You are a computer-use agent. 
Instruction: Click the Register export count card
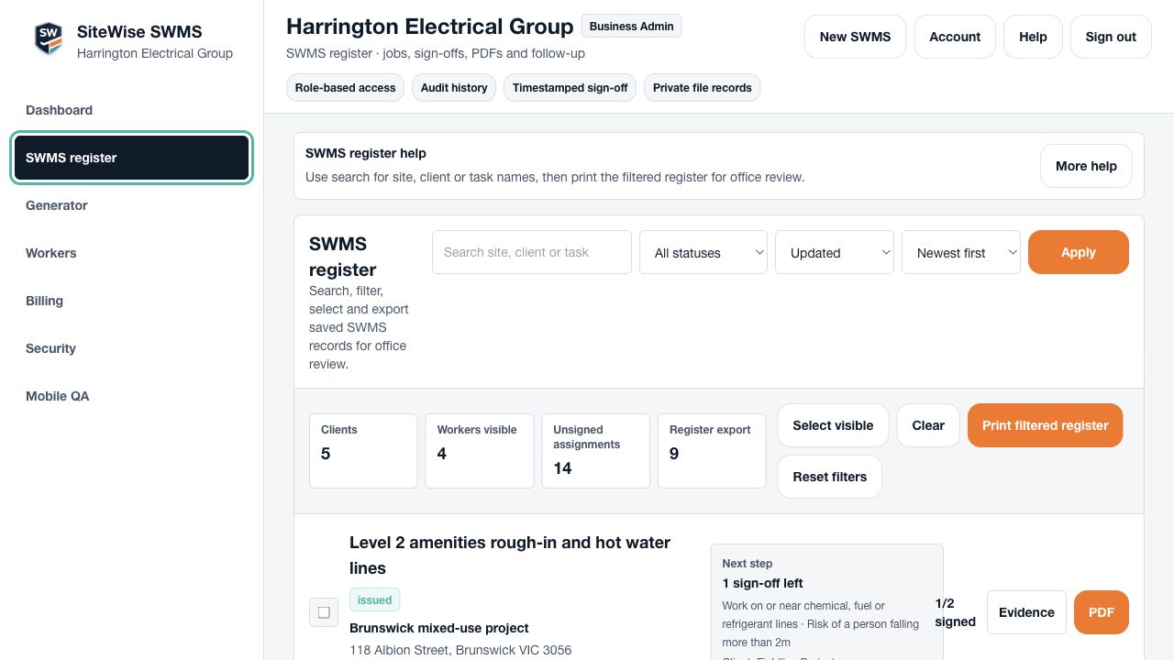coord(712,451)
